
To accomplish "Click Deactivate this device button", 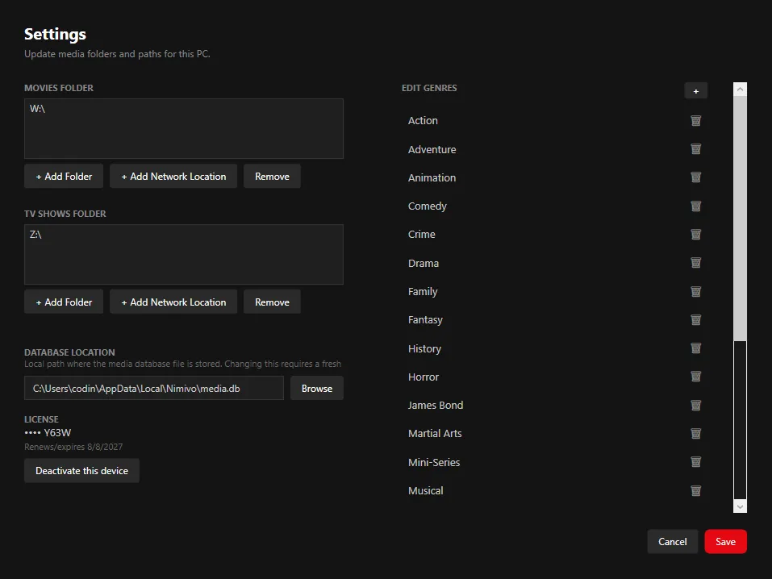I will coord(81,471).
